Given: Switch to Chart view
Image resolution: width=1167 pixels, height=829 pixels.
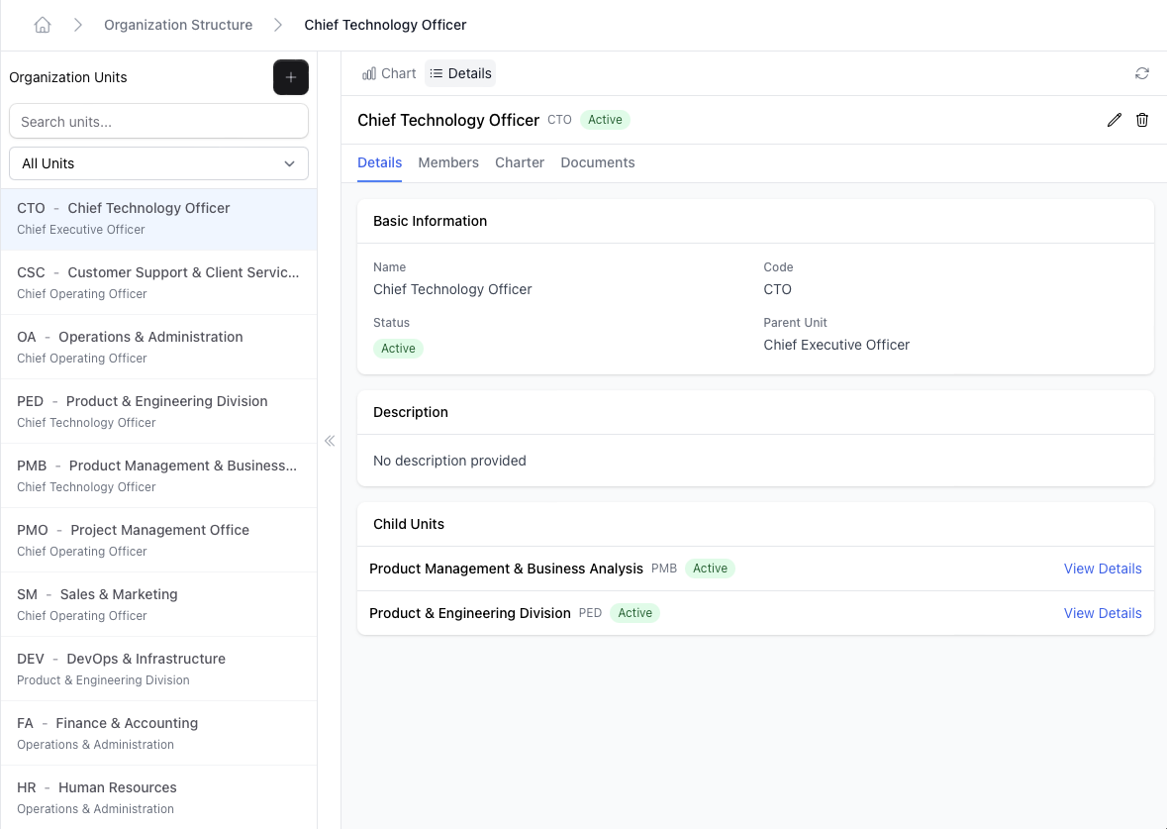Looking at the screenshot, I should [389, 73].
